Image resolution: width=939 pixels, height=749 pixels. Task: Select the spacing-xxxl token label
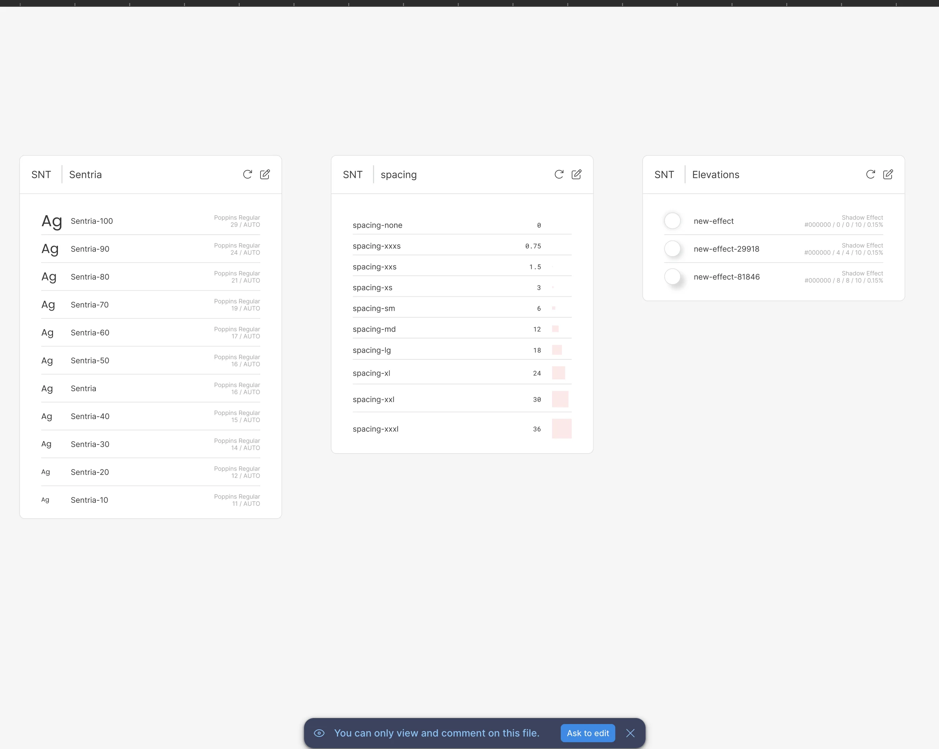click(376, 429)
